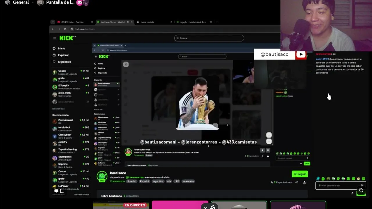The image size is (372, 209).
Task: Open Stormpanic recommended channel
Action: [71, 158]
